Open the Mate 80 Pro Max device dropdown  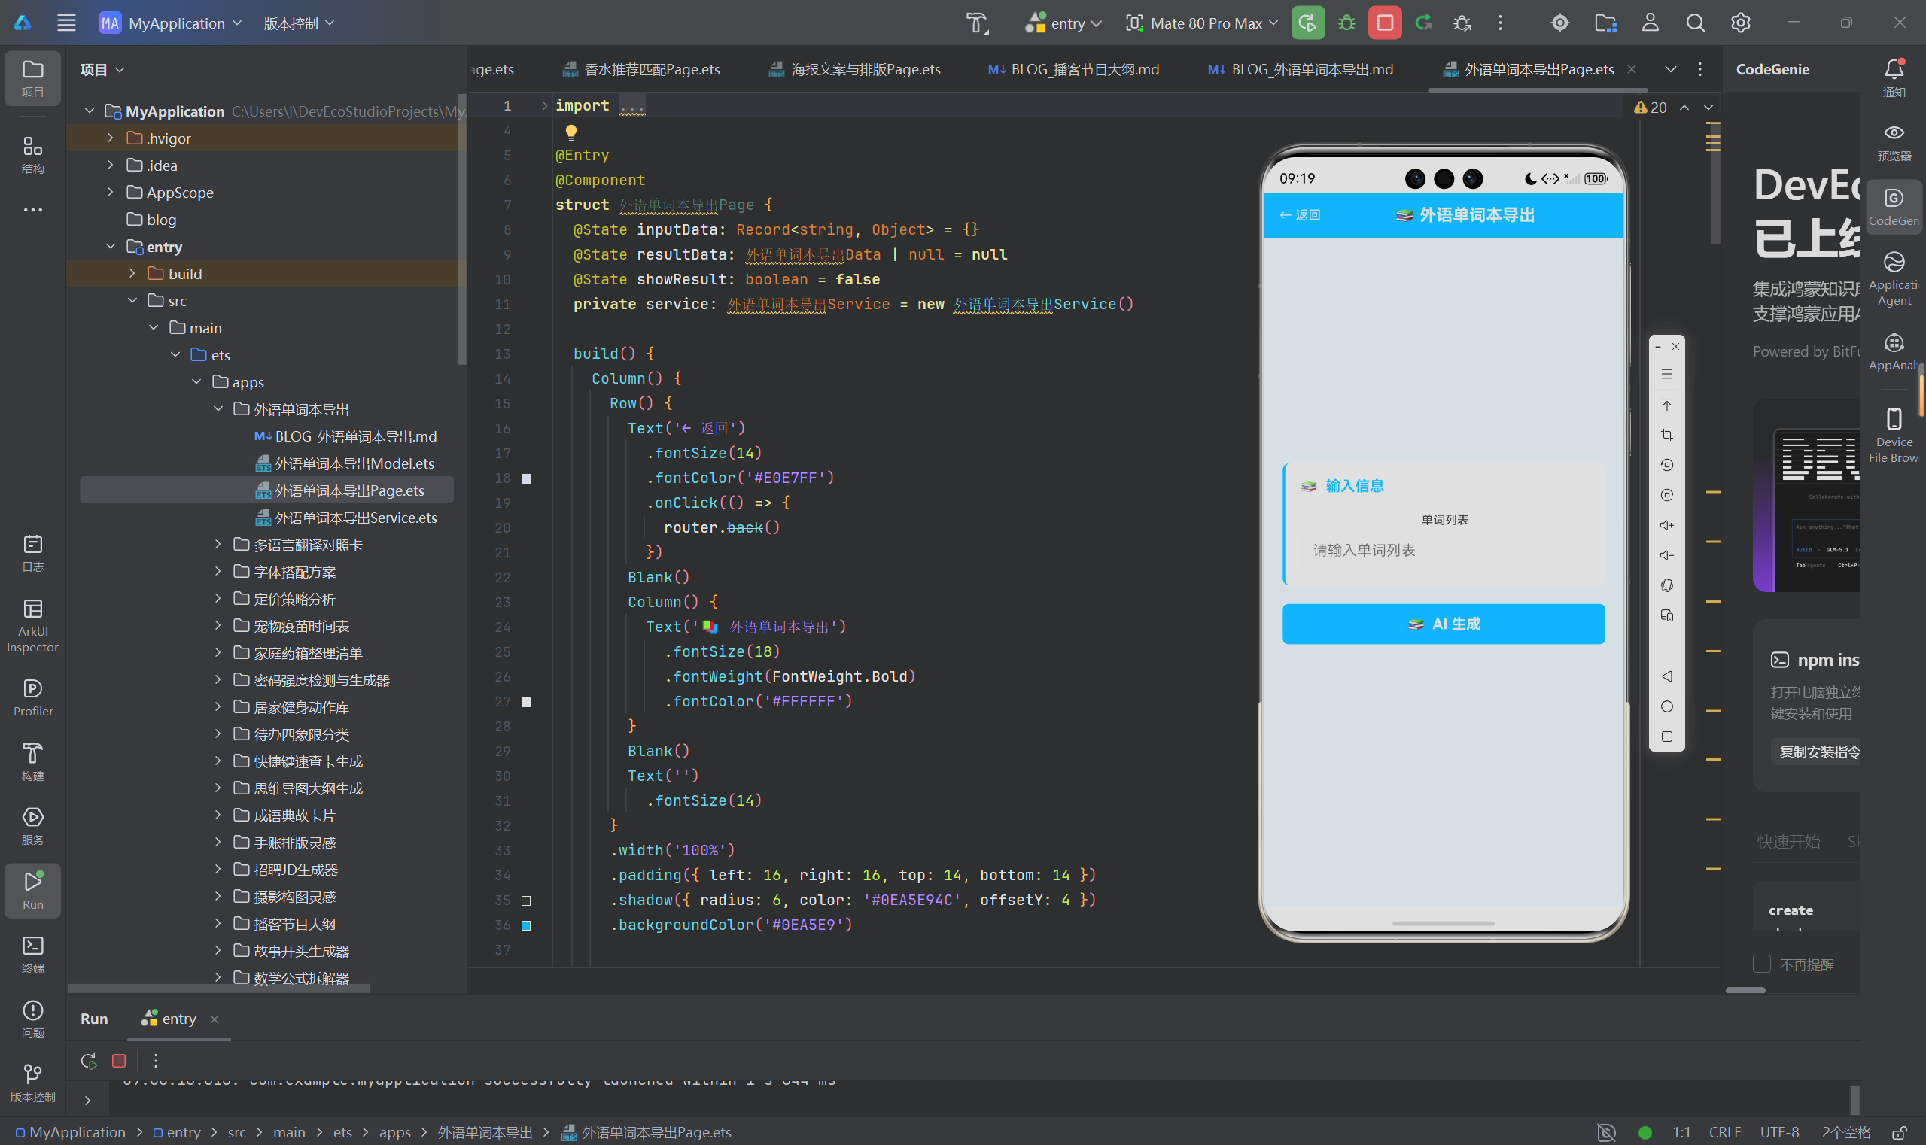click(1201, 23)
